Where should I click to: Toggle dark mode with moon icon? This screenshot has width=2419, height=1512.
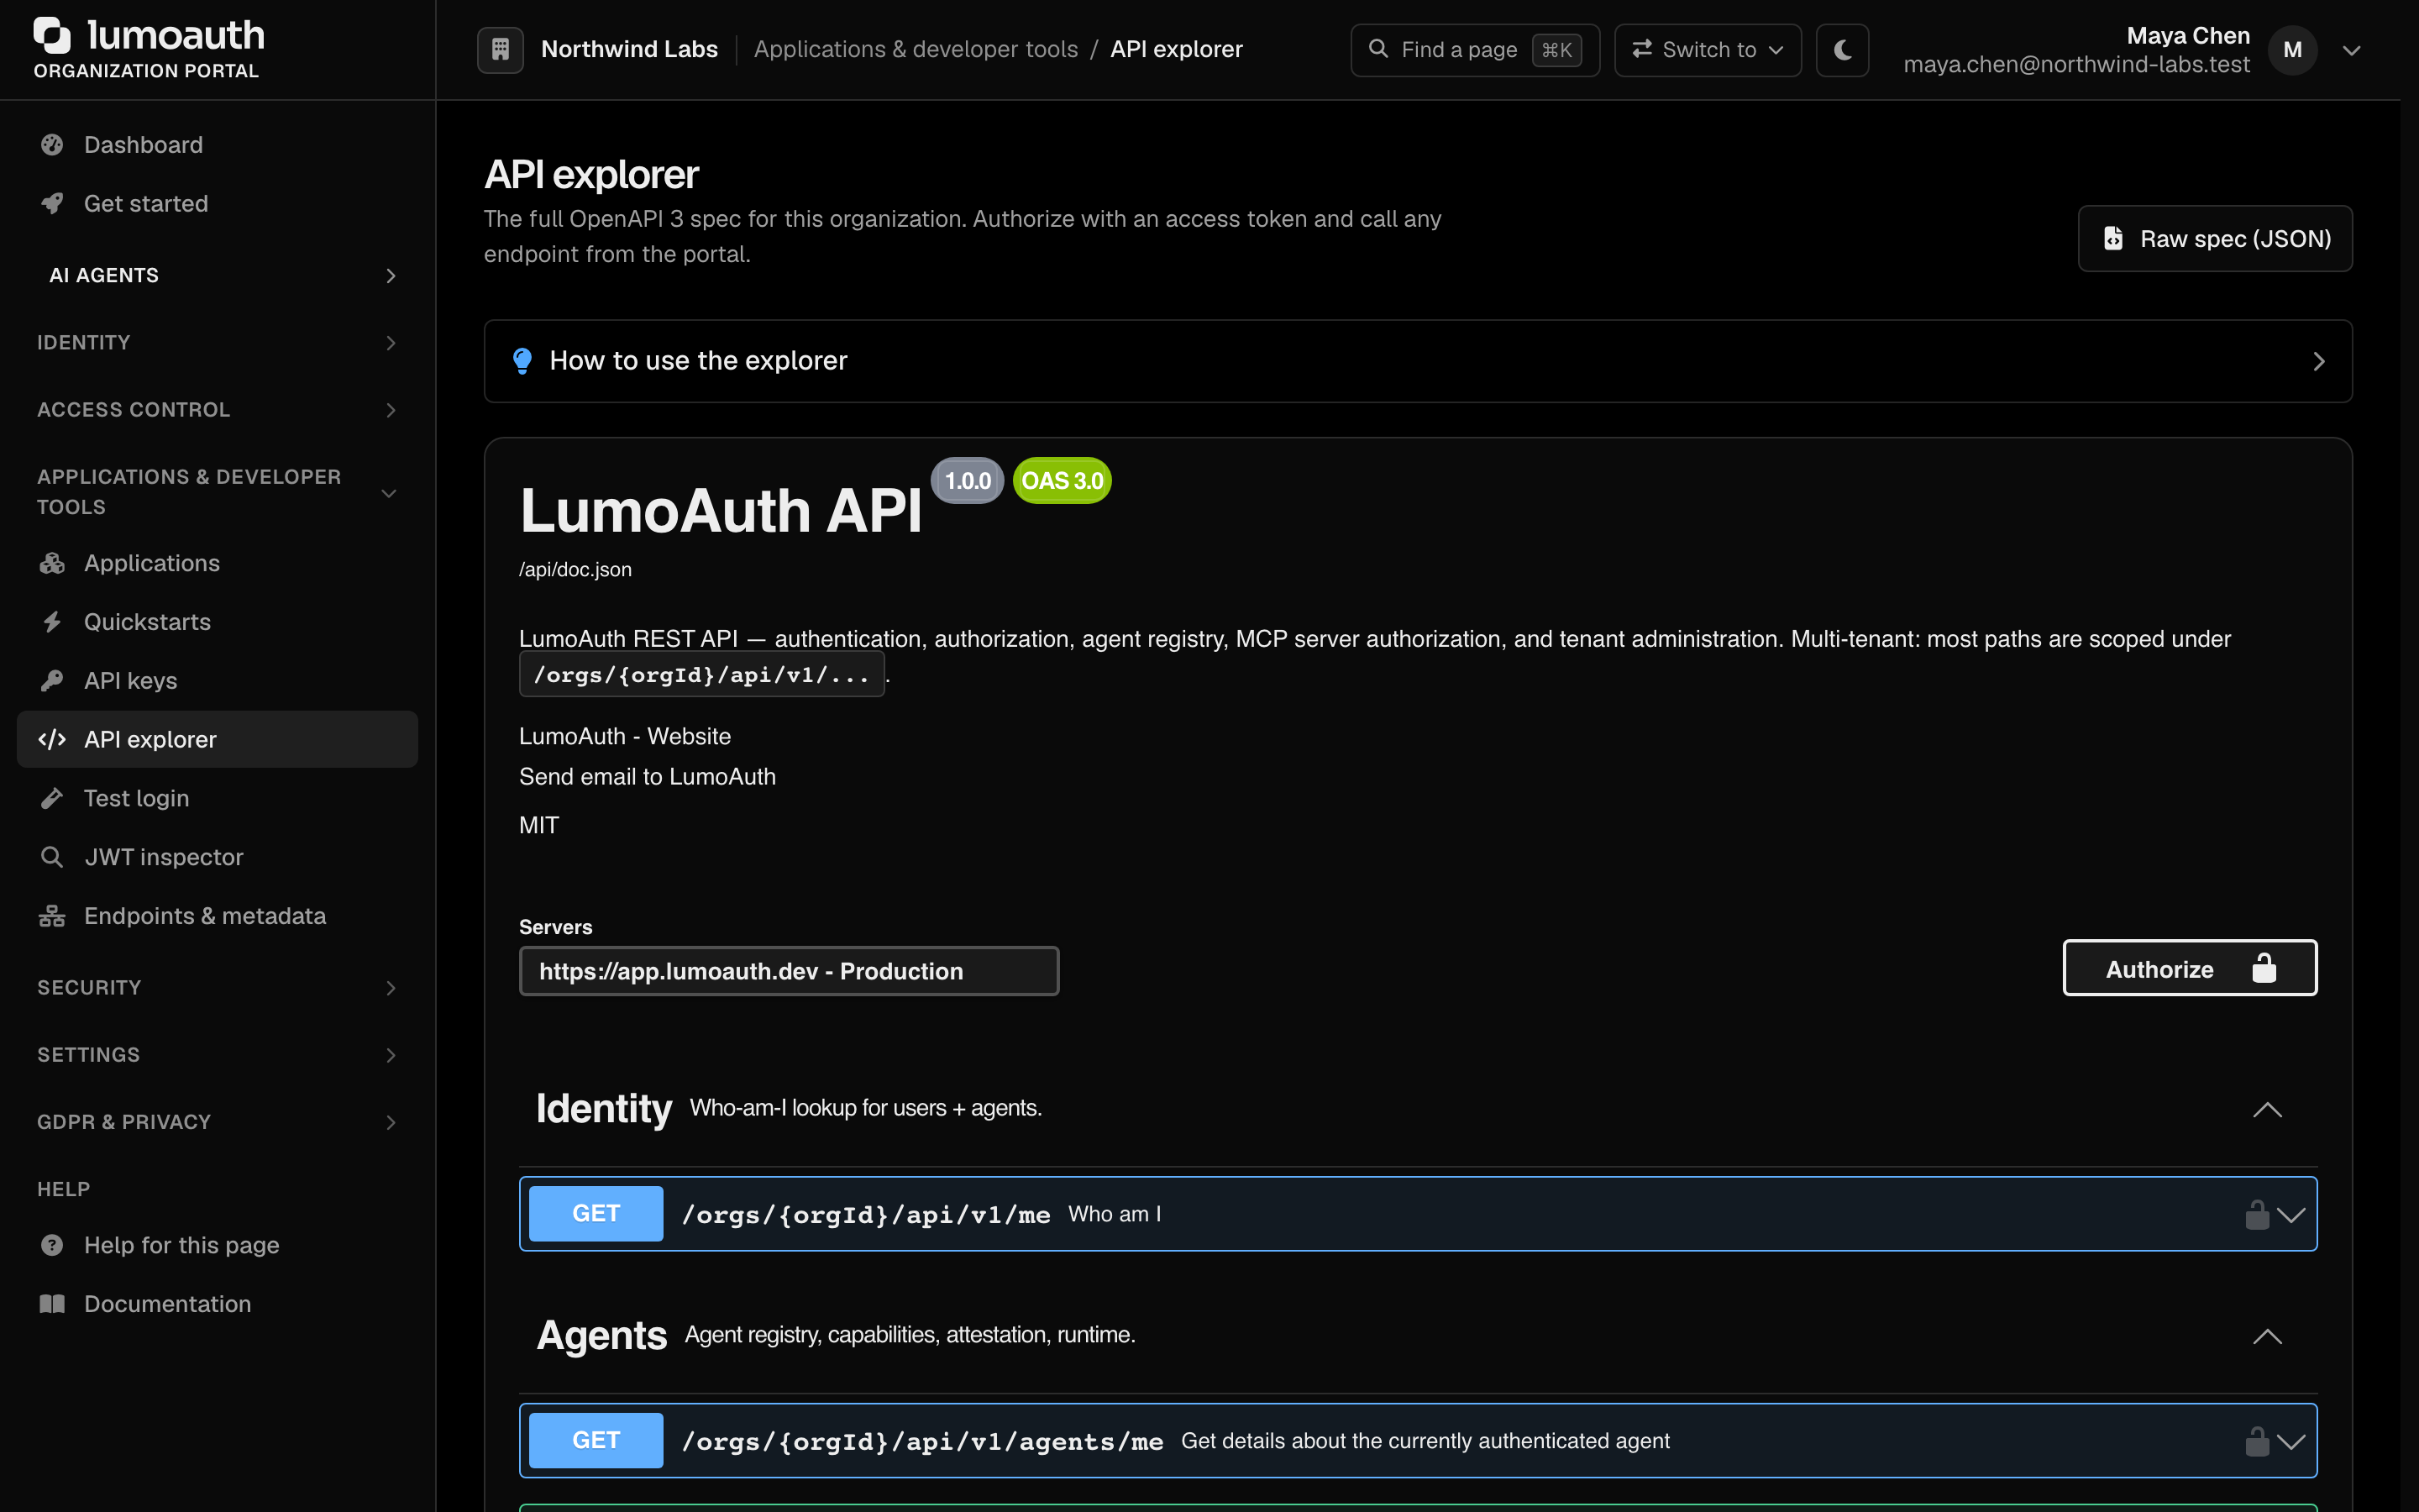(x=1842, y=49)
